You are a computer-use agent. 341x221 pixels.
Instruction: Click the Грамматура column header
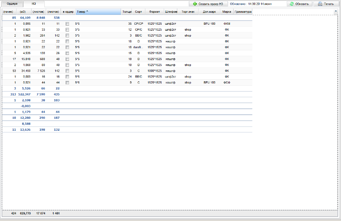[243, 11]
